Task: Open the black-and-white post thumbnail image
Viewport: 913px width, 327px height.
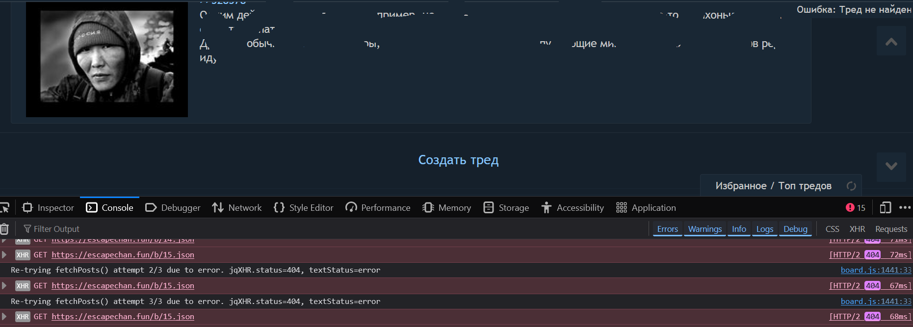Action: pyautogui.click(x=107, y=59)
